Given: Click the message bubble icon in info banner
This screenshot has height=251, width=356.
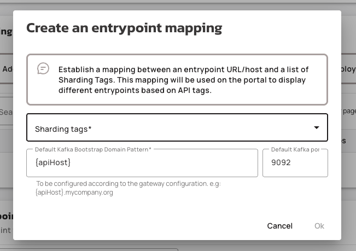Looking at the screenshot, I should tap(43, 68).
